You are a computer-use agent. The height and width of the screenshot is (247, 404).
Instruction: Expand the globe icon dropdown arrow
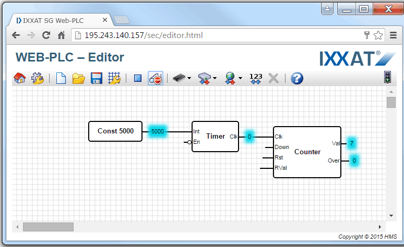(240, 78)
